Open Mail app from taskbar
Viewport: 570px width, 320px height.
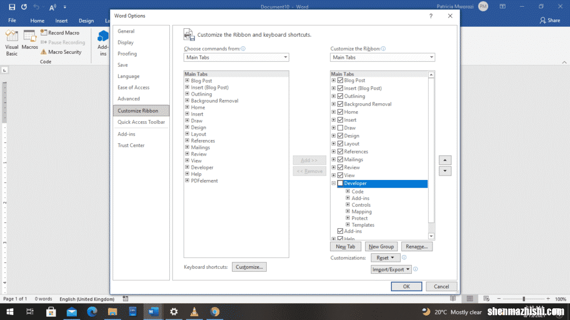click(x=72, y=312)
